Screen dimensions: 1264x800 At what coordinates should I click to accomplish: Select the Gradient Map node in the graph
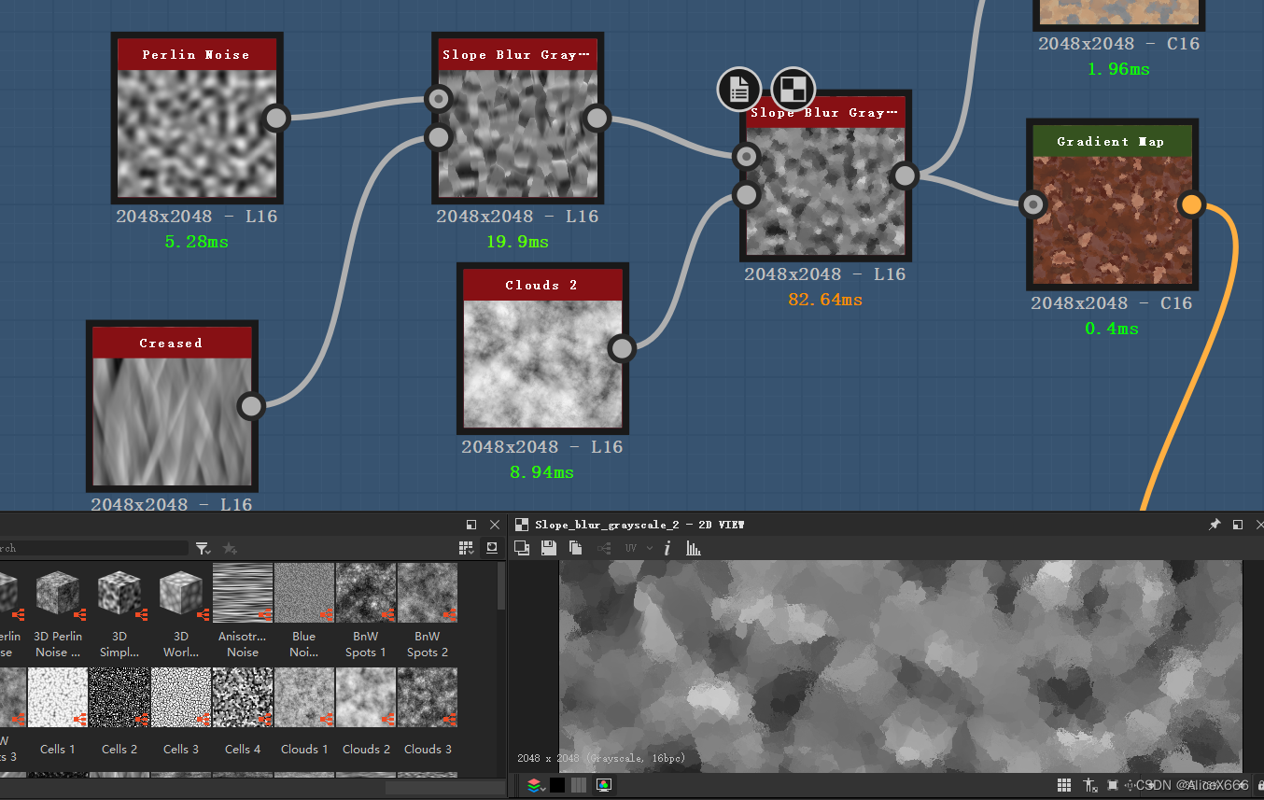pyautogui.click(x=1112, y=205)
